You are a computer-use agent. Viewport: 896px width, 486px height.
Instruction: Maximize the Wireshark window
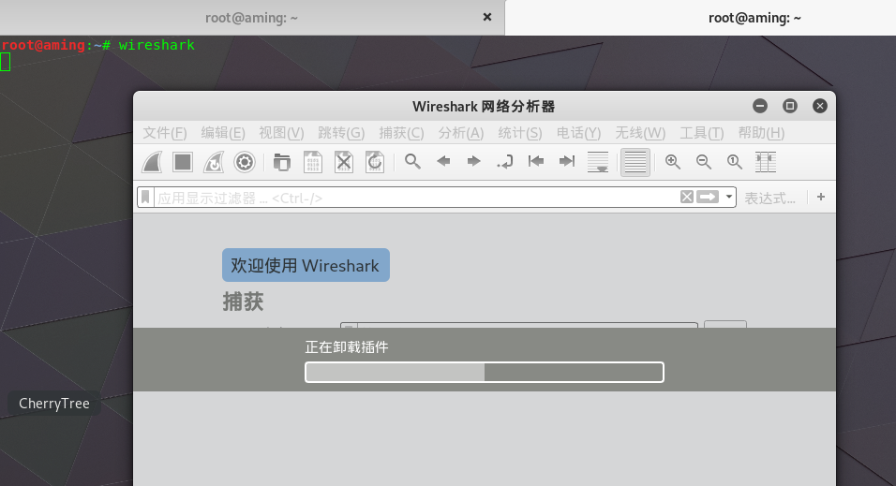pyautogui.click(x=790, y=106)
